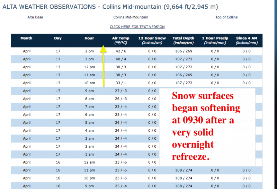This screenshot has width=277, height=189.
Task: Click the 23 / -5 temp in the 11 pm row
Action: (121, 170)
